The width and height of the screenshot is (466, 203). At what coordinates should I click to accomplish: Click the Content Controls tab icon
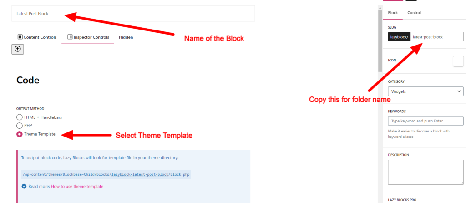click(20, 37)
